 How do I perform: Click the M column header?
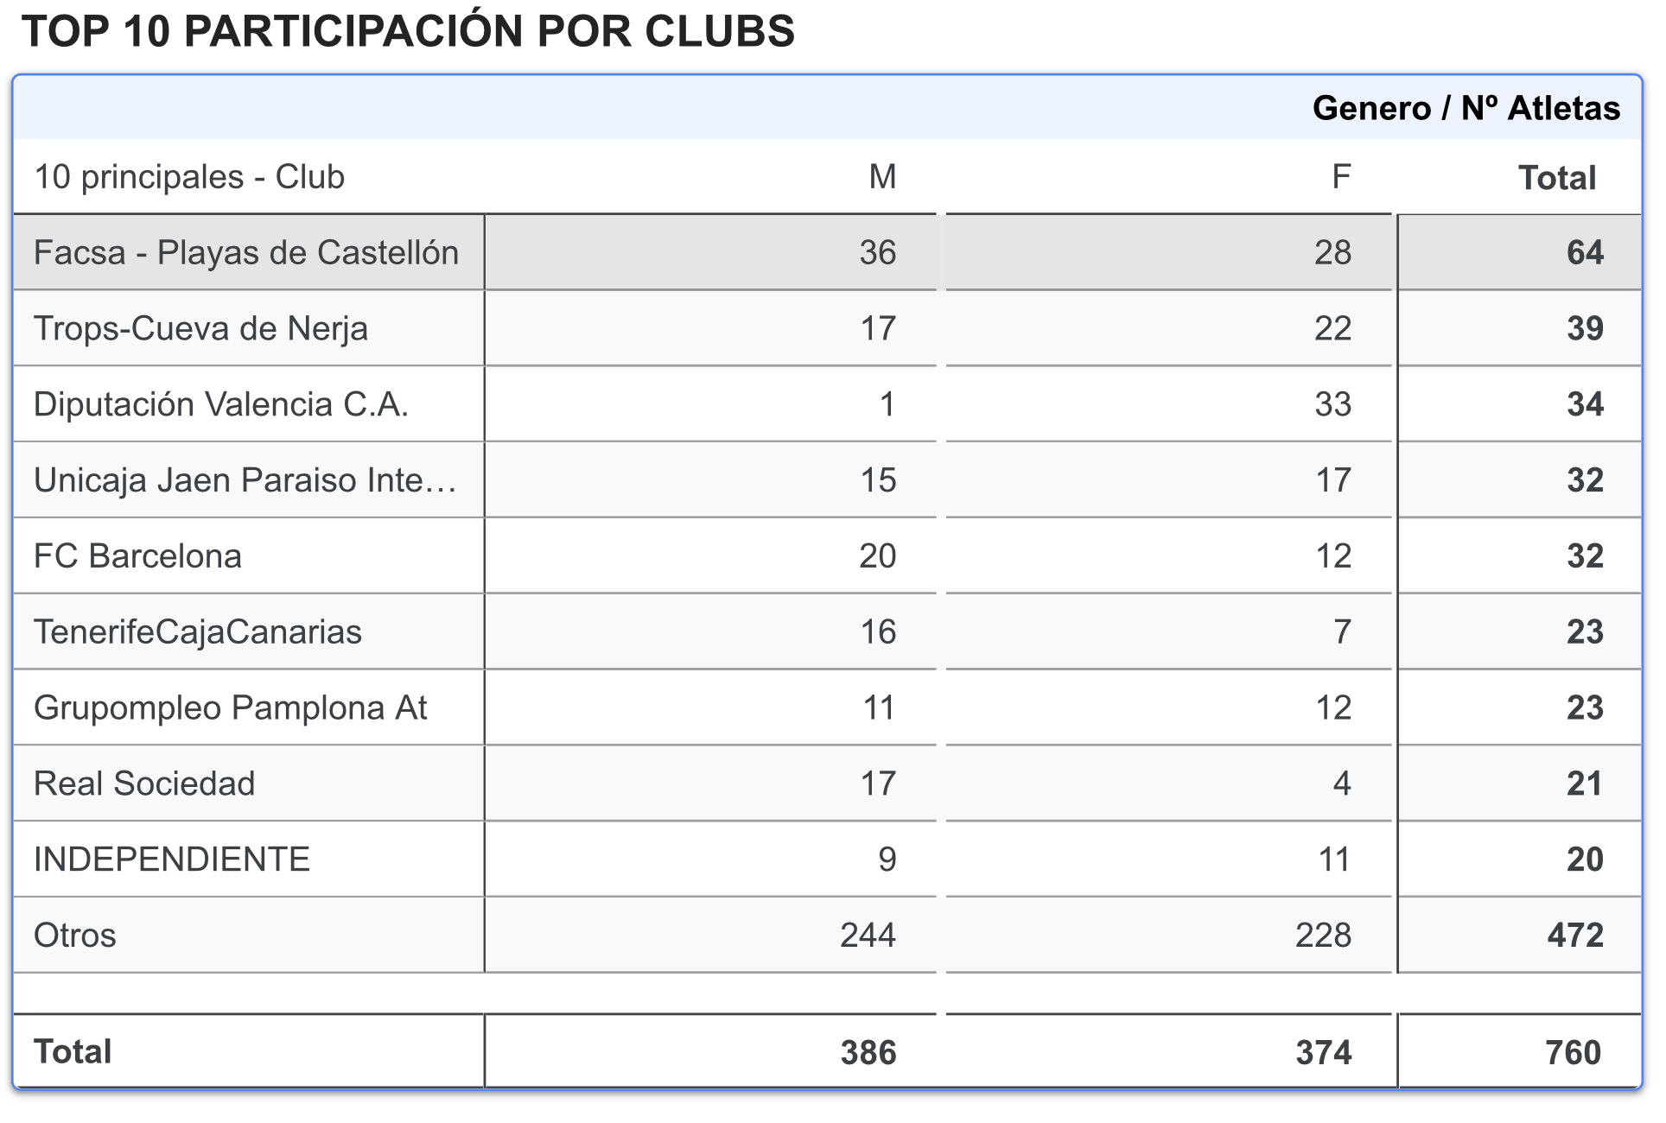click(882, 176)
